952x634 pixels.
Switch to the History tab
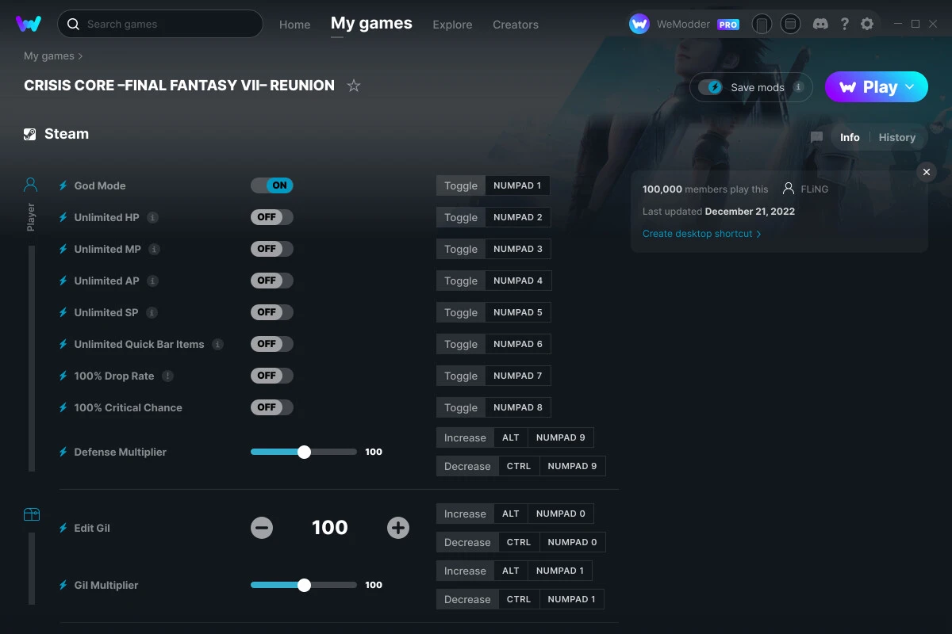pyautogui.click(x=897, y=137)
